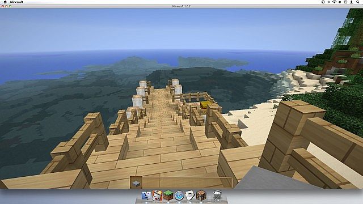Viewport: 363px width, 204px height.
Task: Open the user account menu bar icon
Action: click(x=352, y=2)
